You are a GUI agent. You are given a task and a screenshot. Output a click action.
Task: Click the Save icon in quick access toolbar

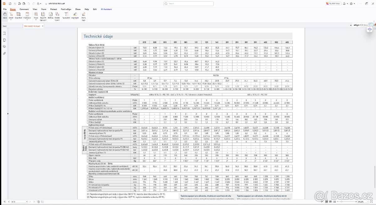(14, 3)
